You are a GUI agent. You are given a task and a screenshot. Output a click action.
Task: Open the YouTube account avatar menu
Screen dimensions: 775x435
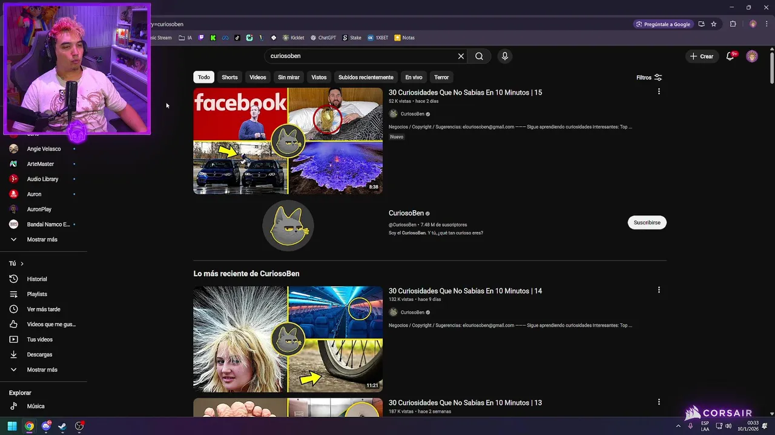(752, 56)
